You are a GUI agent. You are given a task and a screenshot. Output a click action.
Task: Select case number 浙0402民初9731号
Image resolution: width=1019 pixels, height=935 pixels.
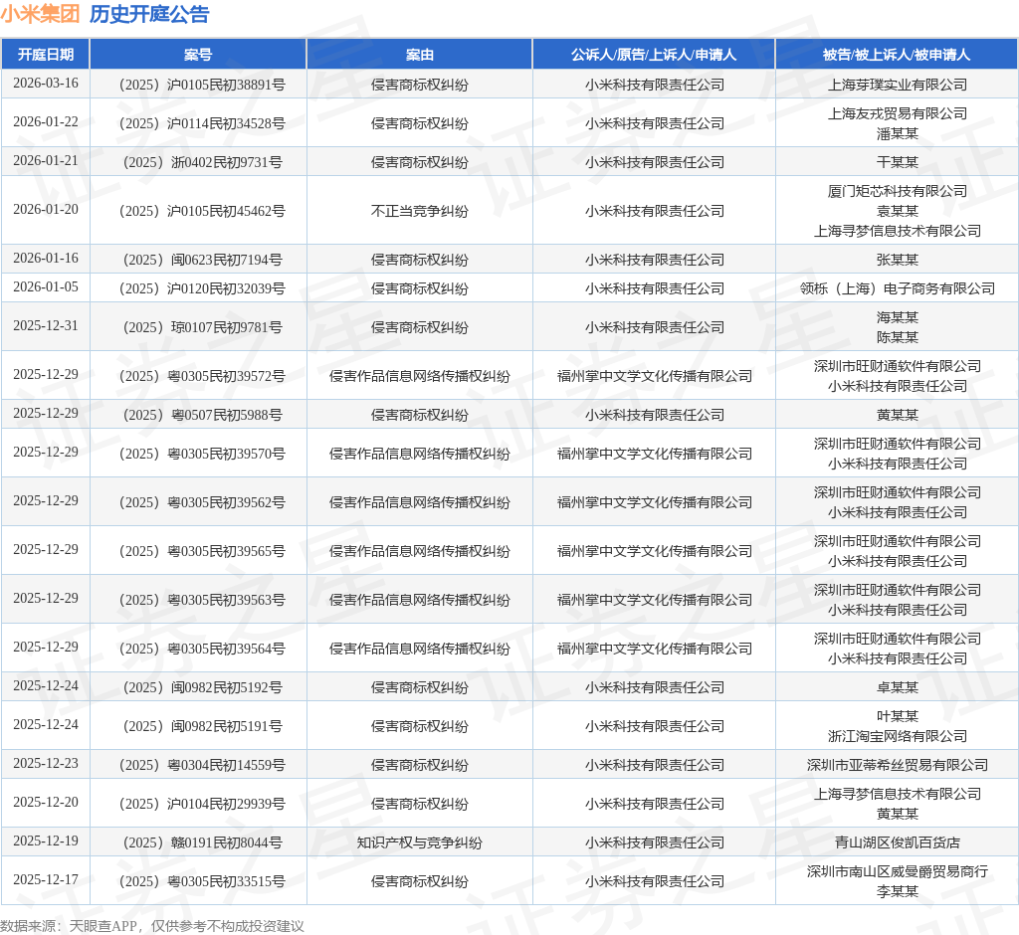202,162
